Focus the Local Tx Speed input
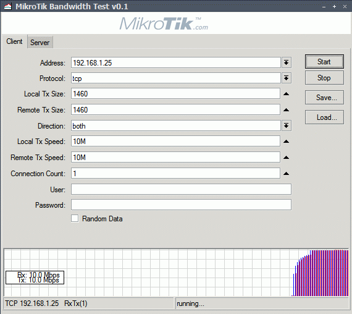Screen dimensions: 352x314 (x=175, y=141)
